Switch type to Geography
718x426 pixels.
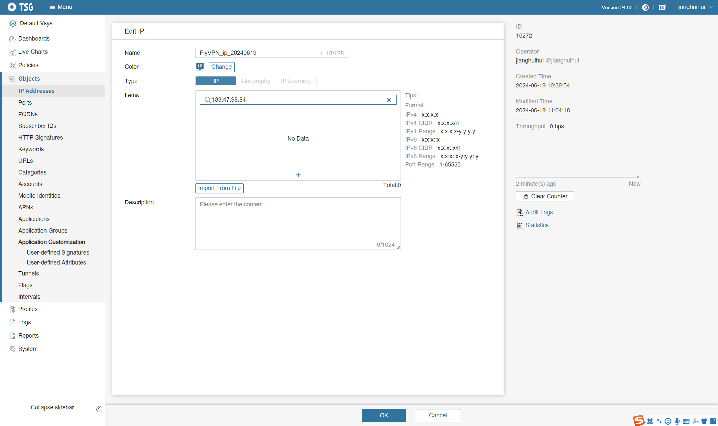tap(256, 81)
